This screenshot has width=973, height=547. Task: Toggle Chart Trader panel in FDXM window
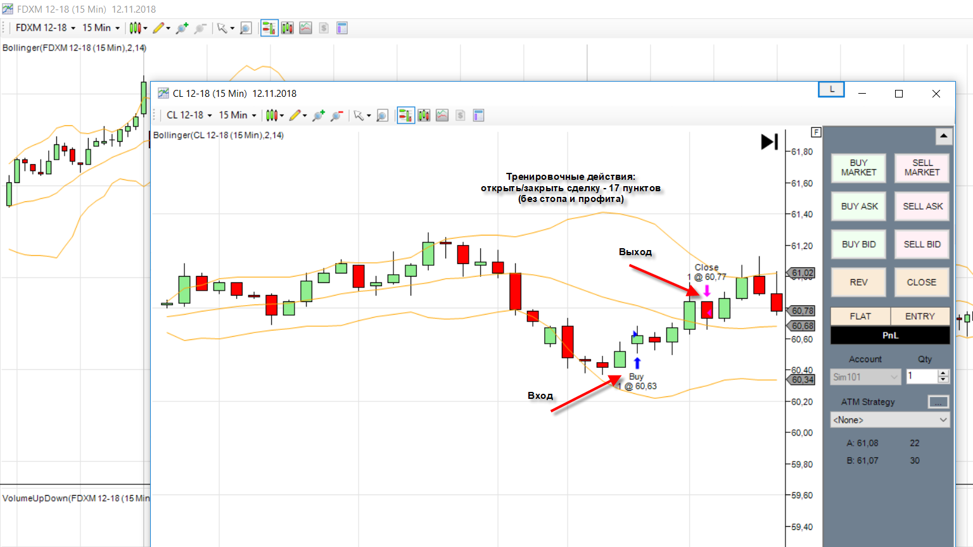pyautogui.click(x=269, y=28)
